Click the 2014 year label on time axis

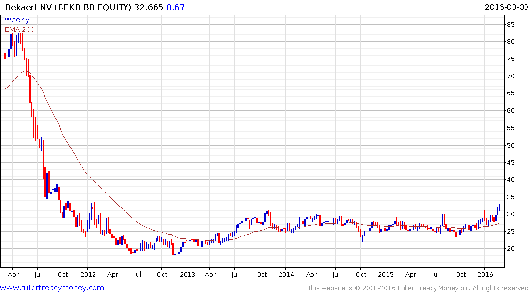[286, 274]
